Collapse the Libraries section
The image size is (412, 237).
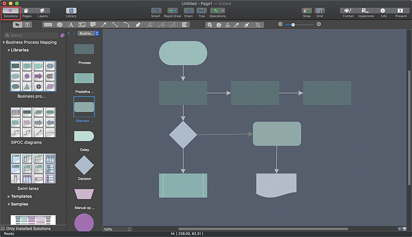pyautogui.click(x=9, y=50)
